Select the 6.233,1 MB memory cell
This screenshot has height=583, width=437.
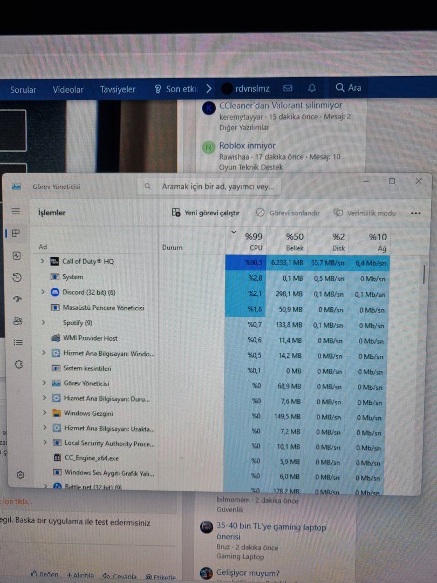286,263
